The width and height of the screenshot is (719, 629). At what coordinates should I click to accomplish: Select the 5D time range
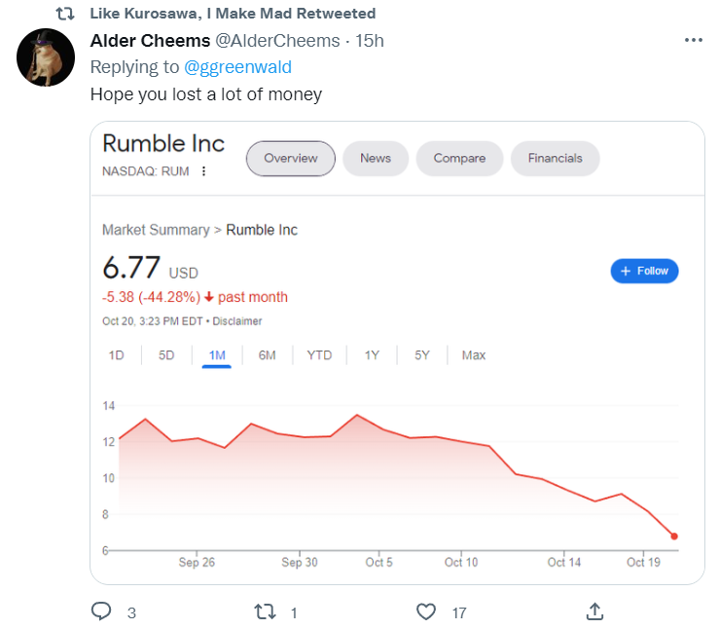[166, 355]
